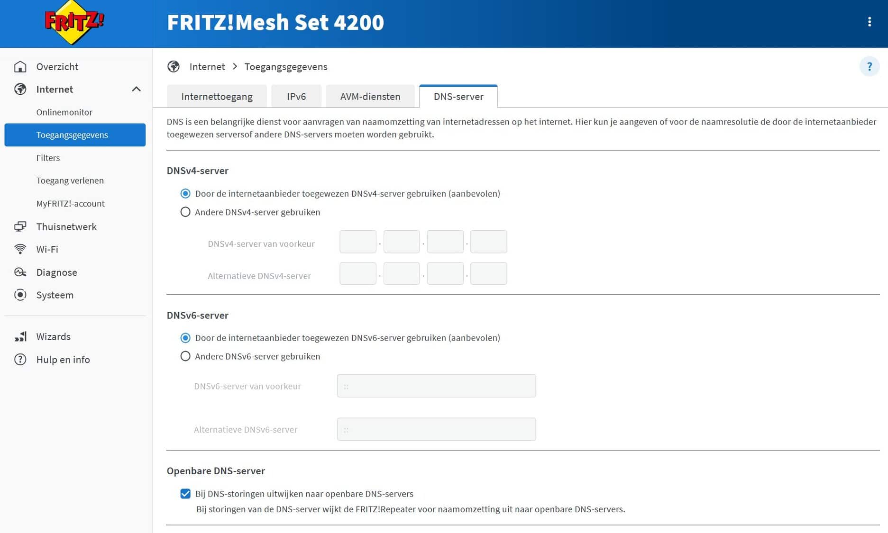Select 'Andere DNSv4-server gebruiken' radio button
888x533 pixels.
tap(185, 212)
